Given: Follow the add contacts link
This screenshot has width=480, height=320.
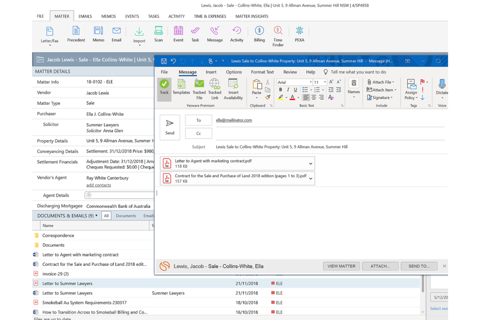Looking at the screenshot, I should click(x=99, y=185).
